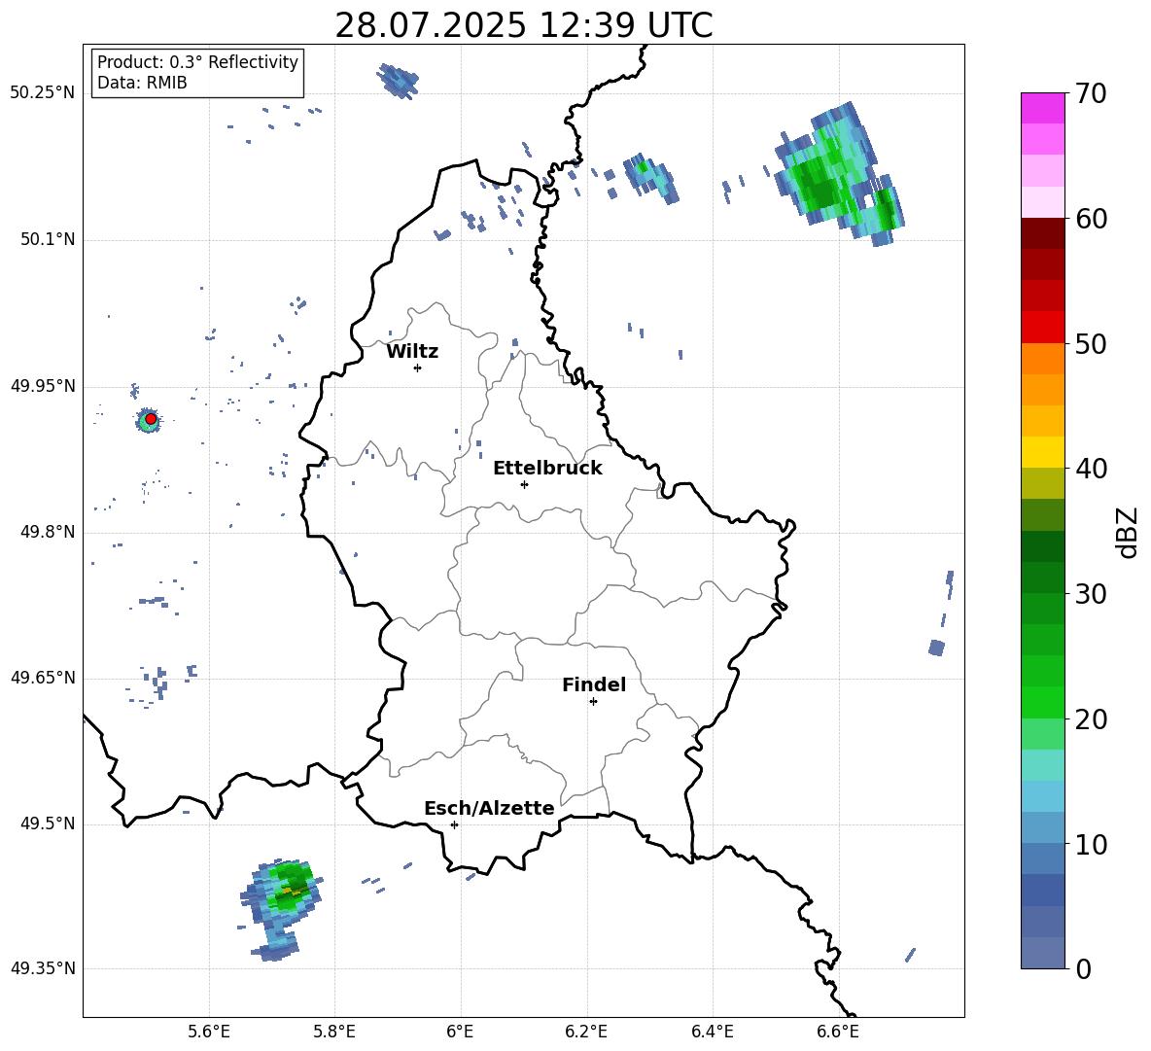Click the colorbar value 70

point(1091,93)
